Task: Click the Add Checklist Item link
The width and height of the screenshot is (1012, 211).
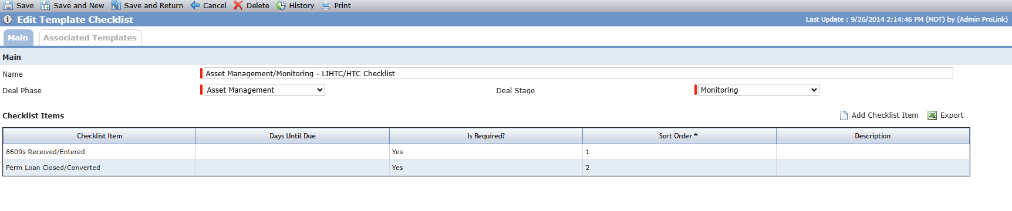Action: click(x=885, y=115)
